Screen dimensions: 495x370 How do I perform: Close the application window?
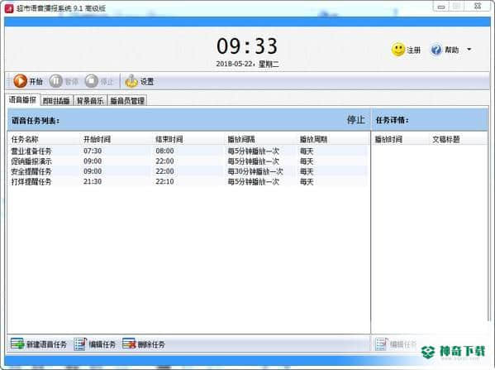coord(478,6)
